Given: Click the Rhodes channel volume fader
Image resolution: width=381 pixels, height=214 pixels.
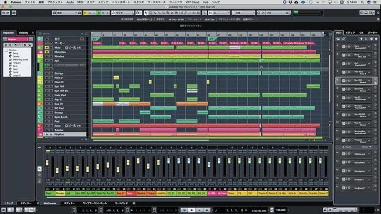Looking at the screenshot, I should pos(57,171).
